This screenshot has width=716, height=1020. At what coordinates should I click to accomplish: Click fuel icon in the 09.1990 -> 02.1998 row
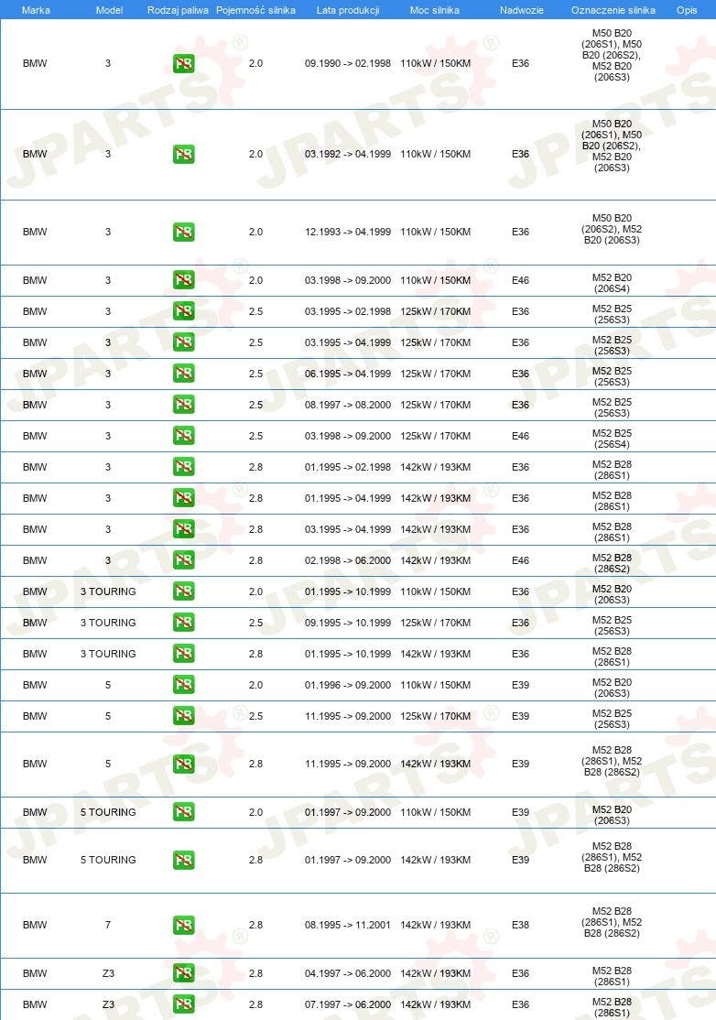184,64
